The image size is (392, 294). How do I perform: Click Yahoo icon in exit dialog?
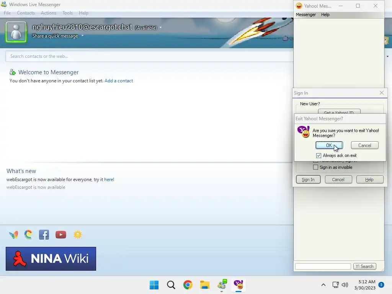tap(304, 132)
